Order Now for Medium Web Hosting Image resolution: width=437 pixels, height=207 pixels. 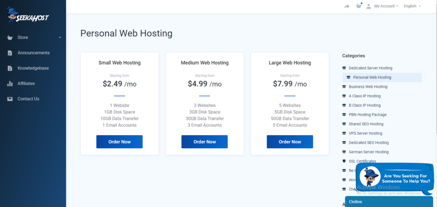tap(204, 142)
